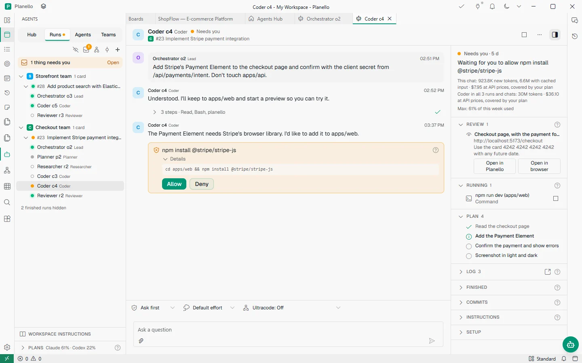582x363 pixels.
Task: Toggle the right side panel icon
Action: pyautogui.click(x=555, y=35)
